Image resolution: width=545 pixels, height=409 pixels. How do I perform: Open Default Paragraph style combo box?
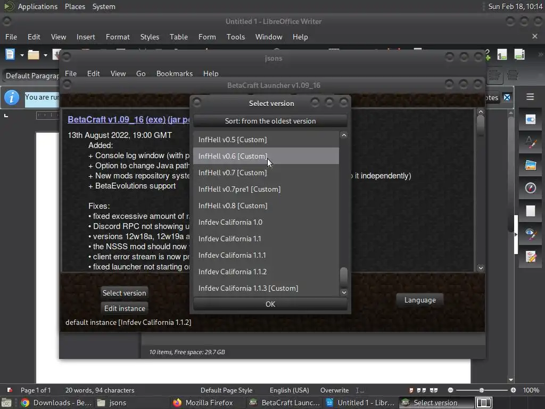point(31,76)
